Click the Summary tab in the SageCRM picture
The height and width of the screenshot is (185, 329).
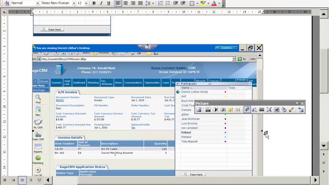[x=56, y=82]
